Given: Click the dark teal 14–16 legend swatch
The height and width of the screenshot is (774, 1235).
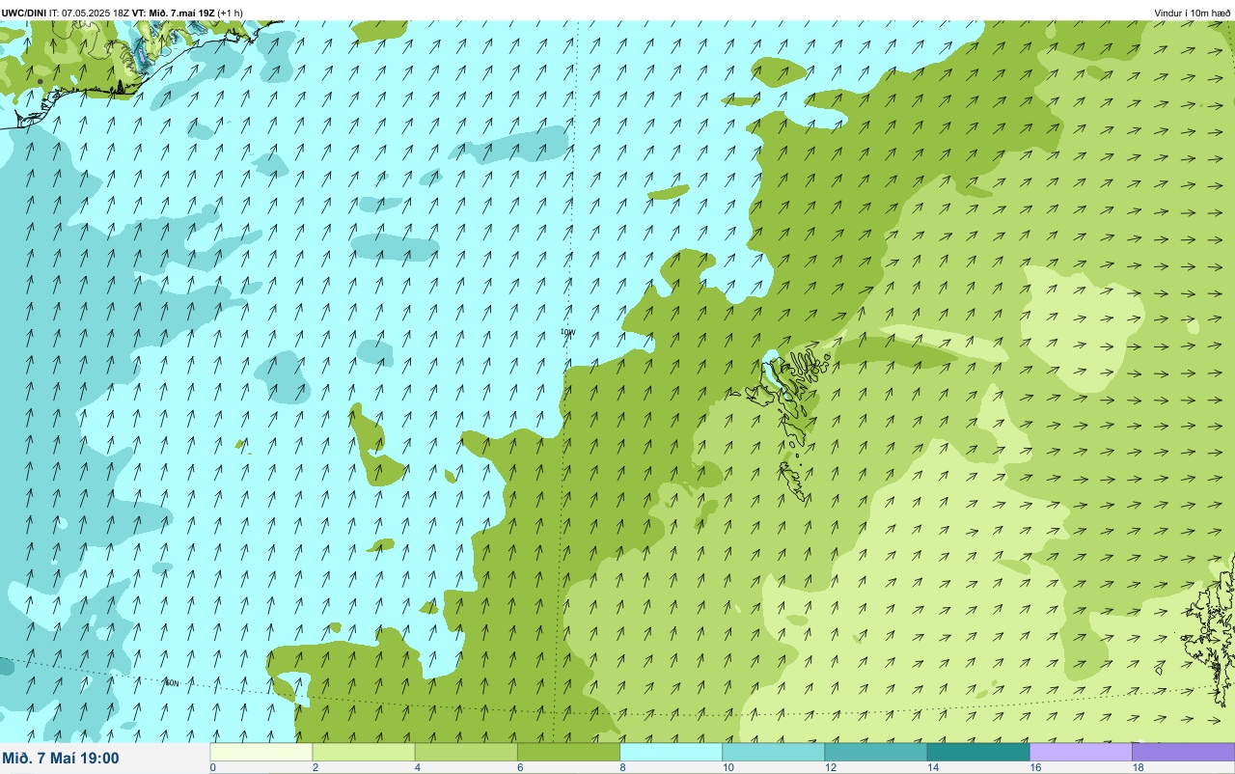Looking at the screenshot, I should [x=977, y=752].
